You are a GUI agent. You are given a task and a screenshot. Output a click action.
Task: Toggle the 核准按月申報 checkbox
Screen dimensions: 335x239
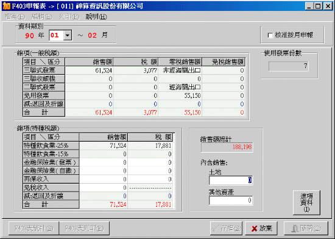click(270, 35)
